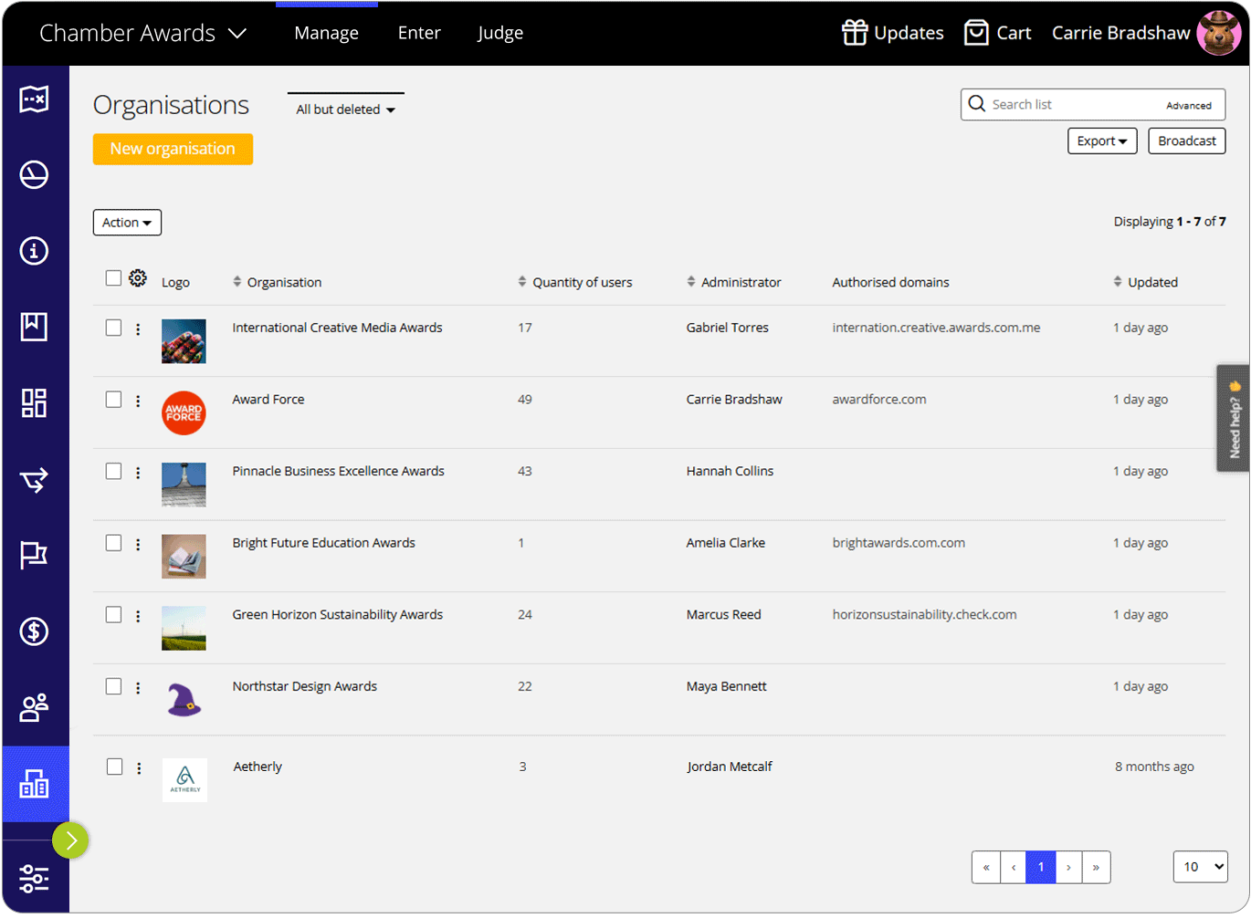The image size is (1251, 918).
Task: Sort by Quantity of users column
Action: [x=575, y=283]
